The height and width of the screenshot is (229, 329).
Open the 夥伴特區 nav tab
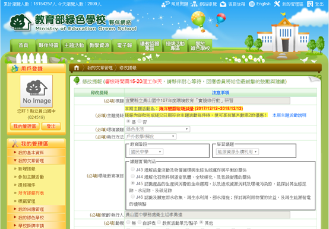click(x=49, y=46)
